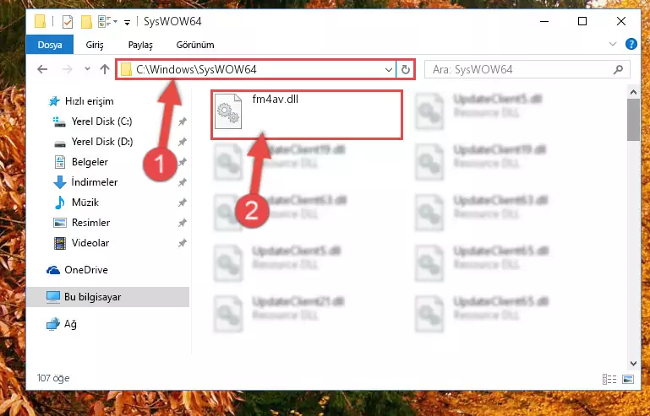Screen dimensions: 650x416
Task: Switch to details view icon in status bar
Action: coord(609,379)
